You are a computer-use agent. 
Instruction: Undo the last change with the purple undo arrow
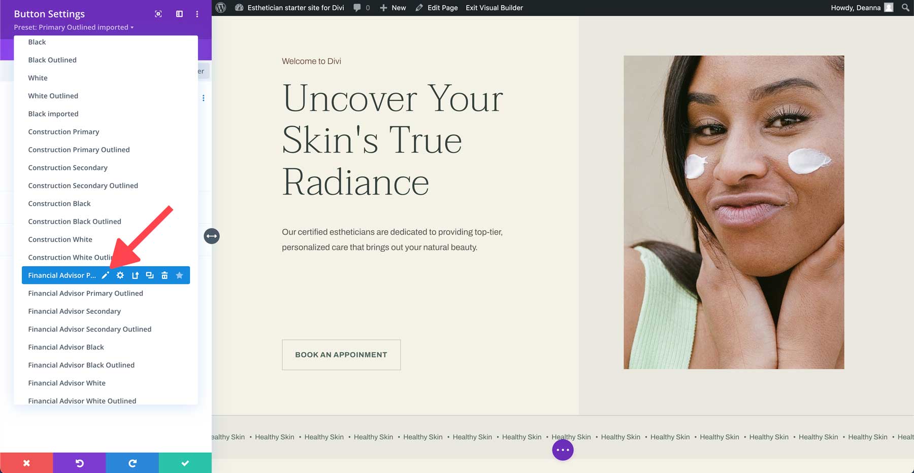79,462
